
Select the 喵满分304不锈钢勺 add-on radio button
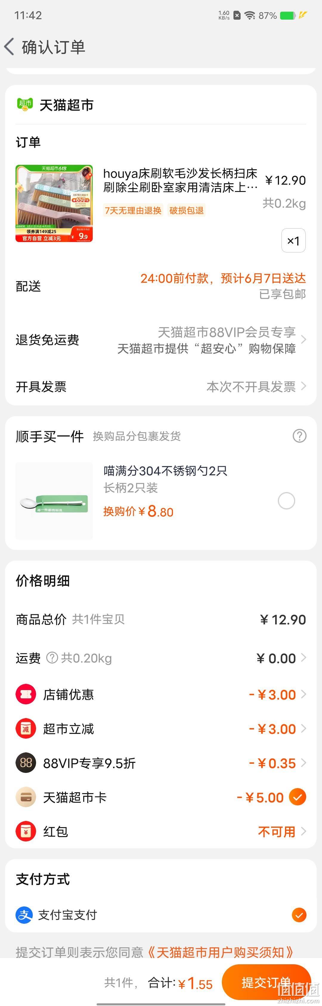pyautogui.click(x=286, y=501)
